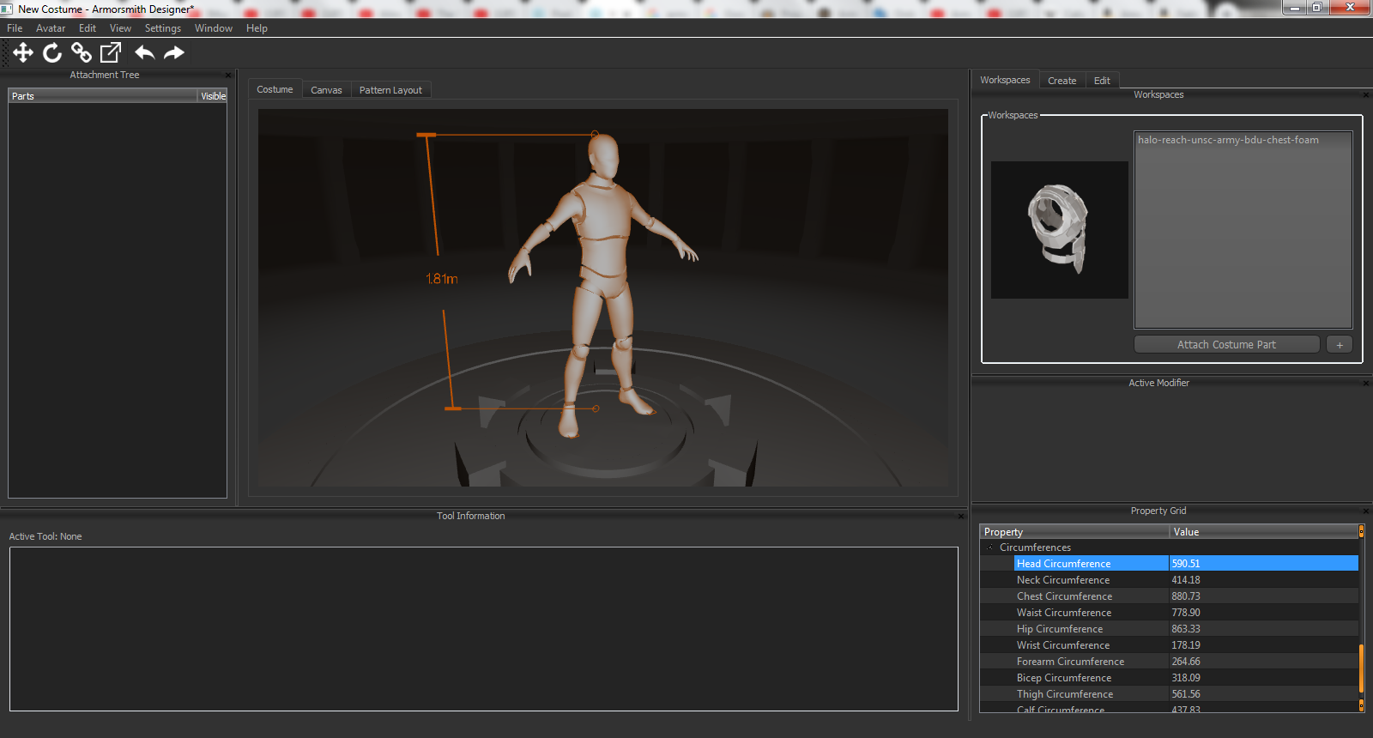Switch to the Pattern Layout tab
This screenshot has height=738, width=1373.
pos(390,90)
